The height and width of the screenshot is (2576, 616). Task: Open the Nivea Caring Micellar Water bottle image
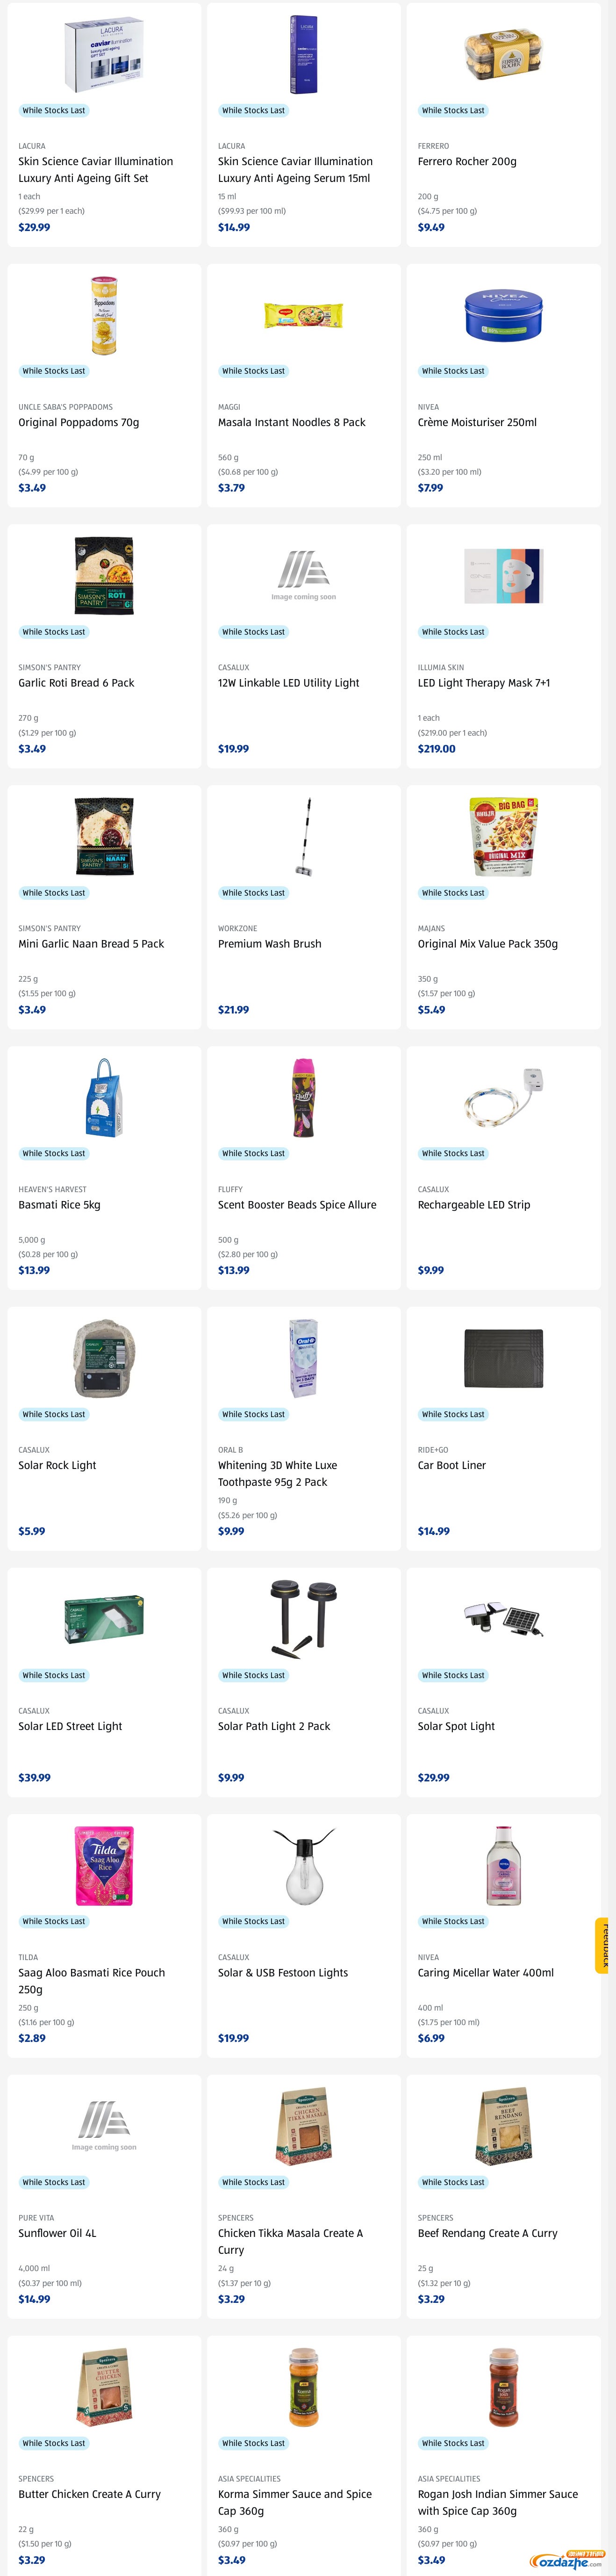(x=503, y=1865)
